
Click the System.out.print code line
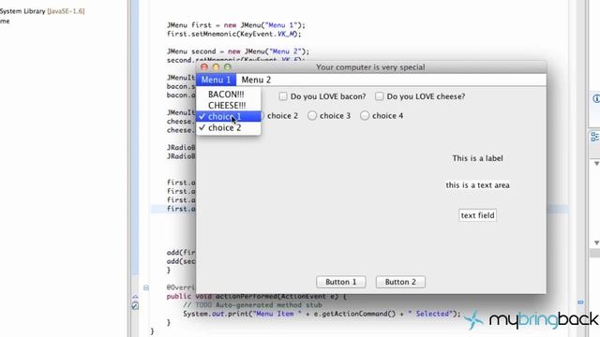click(x=322, y=314)
